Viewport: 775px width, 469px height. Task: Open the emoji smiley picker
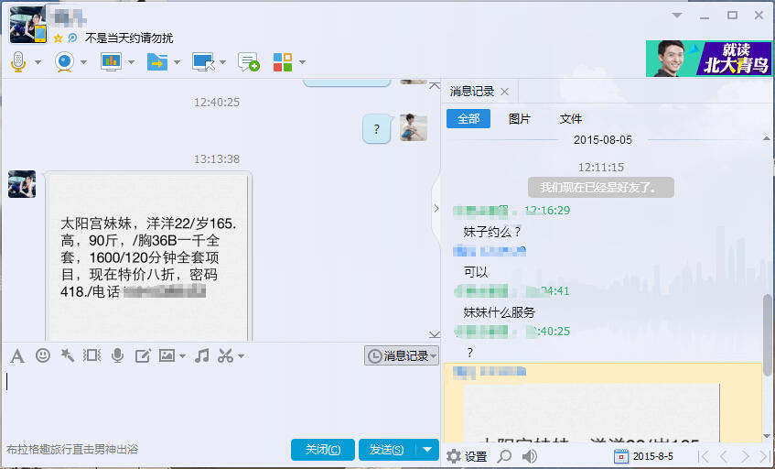[x=43, y=355]
